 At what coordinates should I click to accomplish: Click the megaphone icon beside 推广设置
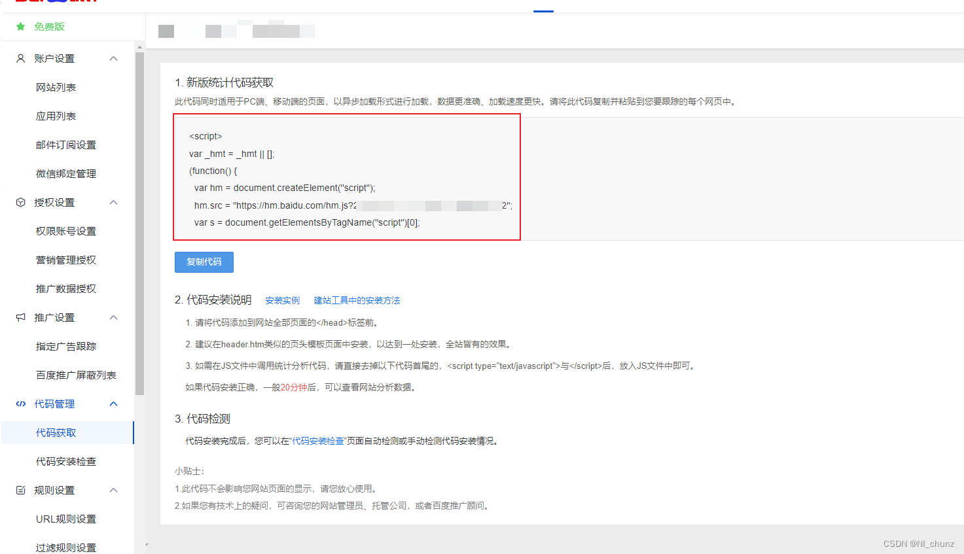(20, 317)
